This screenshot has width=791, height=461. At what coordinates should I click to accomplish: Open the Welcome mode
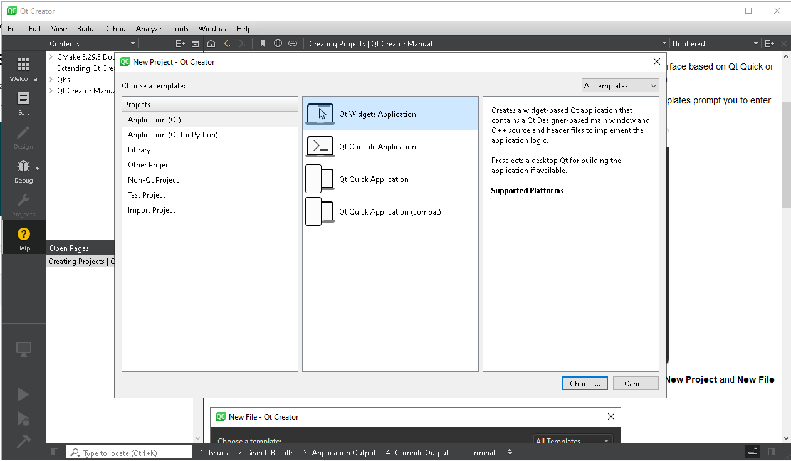point(23,70)
